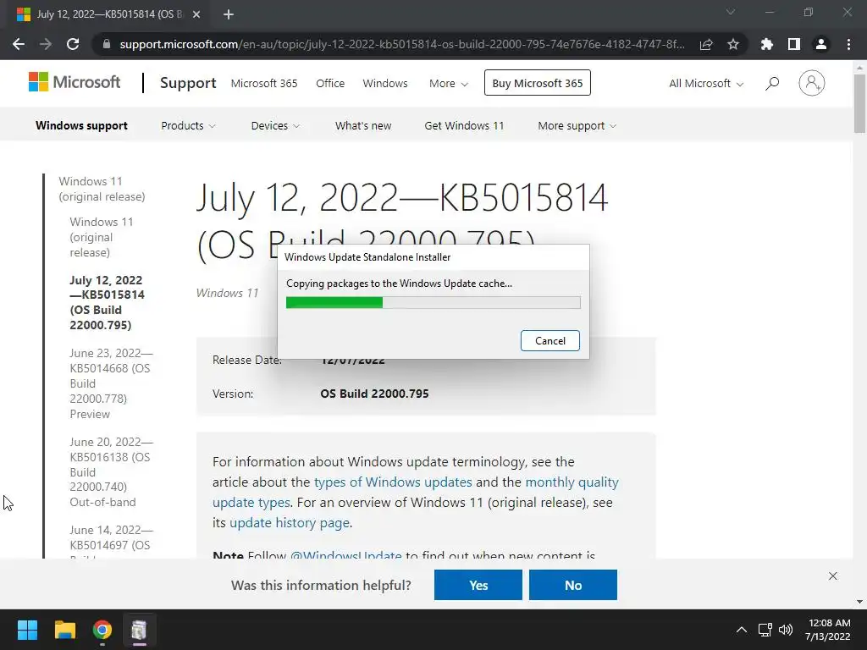Click the page vertical scrollbar thumb
Image resolution: width=867 pixels, height=650 pixels.
tap(859, 104)
